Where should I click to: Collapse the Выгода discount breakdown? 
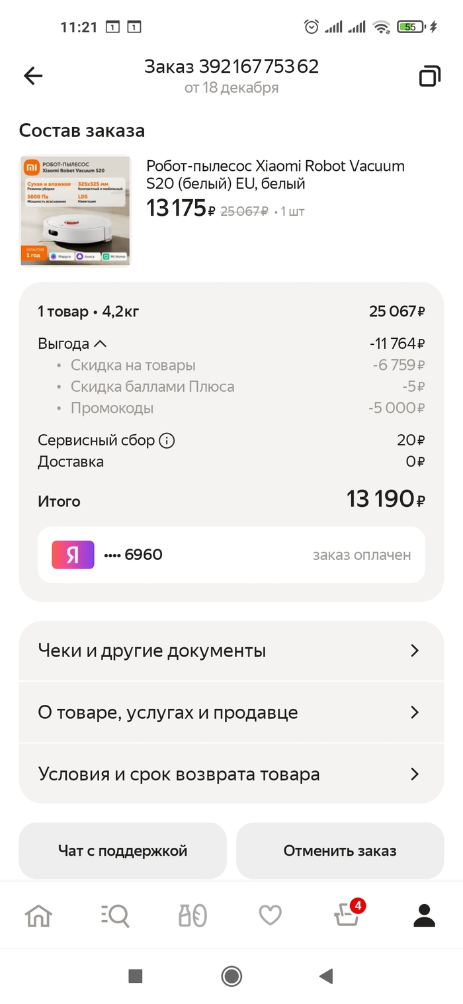click(101, 344)
